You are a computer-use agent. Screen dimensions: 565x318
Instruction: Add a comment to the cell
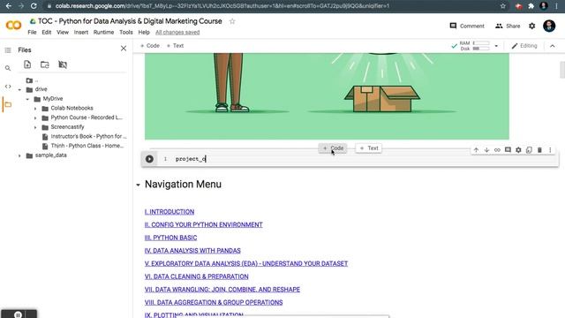[508, 149]
